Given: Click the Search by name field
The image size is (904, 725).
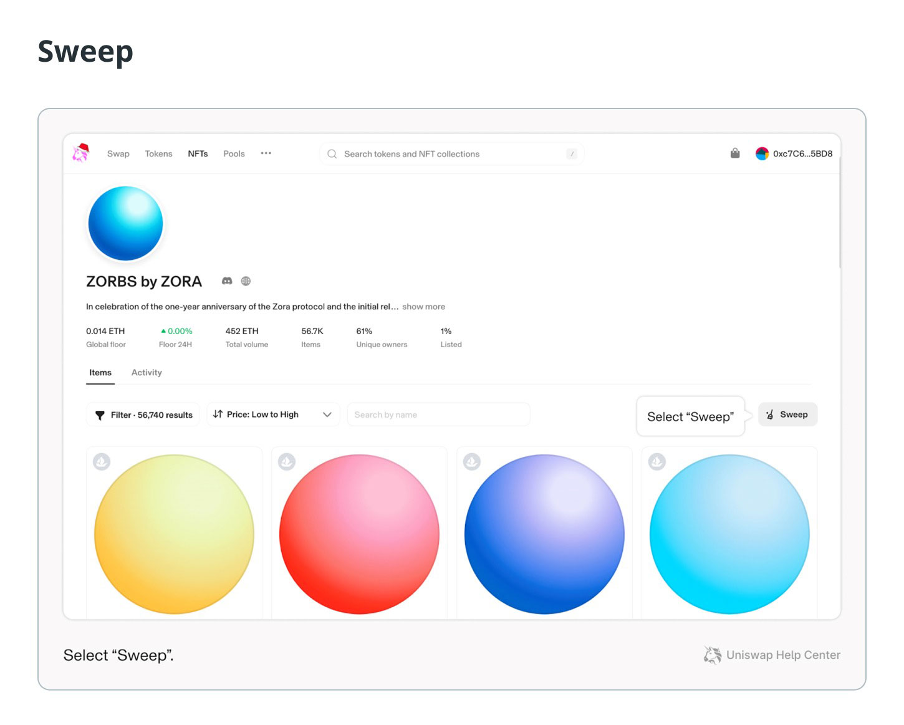Looking at the screenshot, I should tap(438, 415).
